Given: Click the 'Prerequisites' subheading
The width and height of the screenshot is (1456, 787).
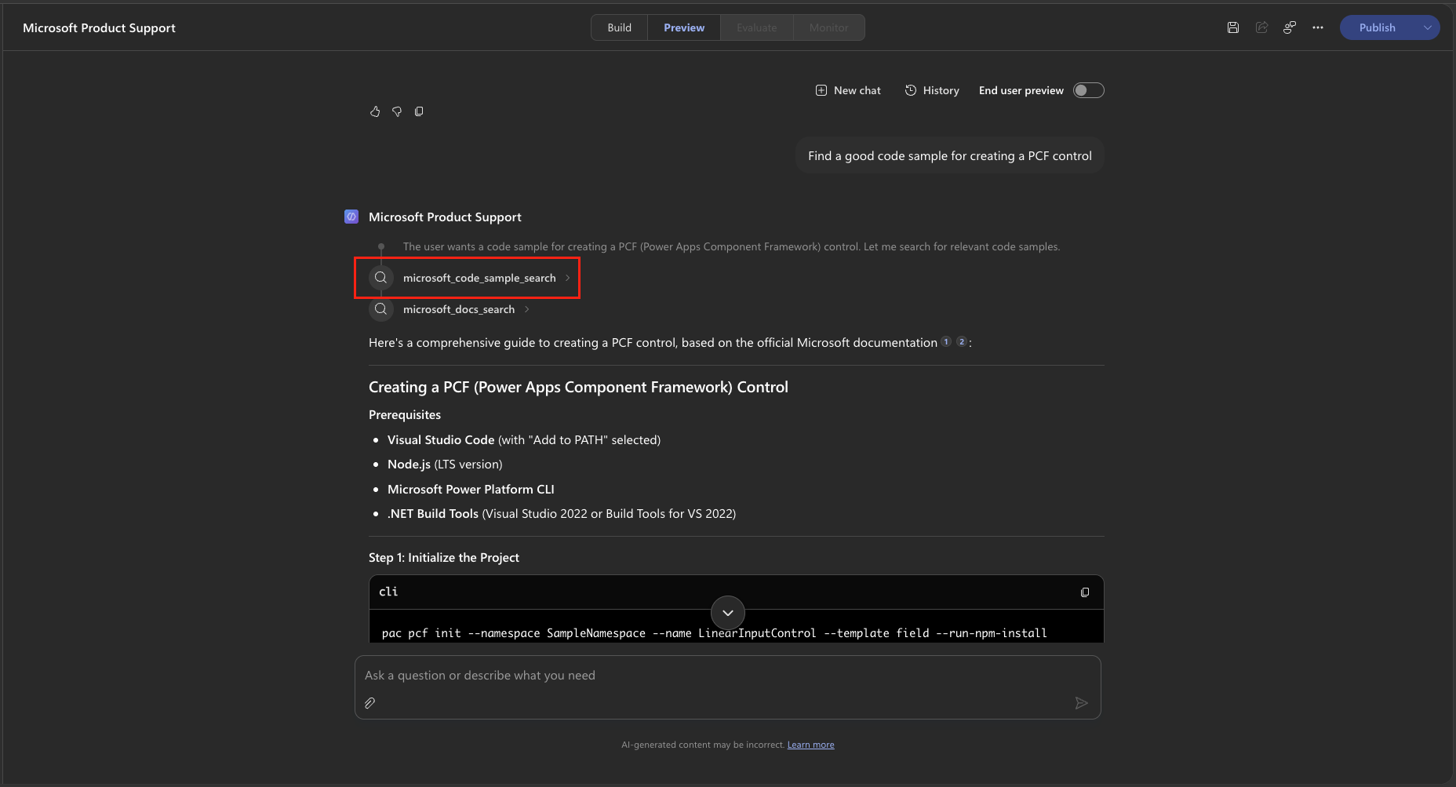Looking at the screenshot, I should [405, 414].
